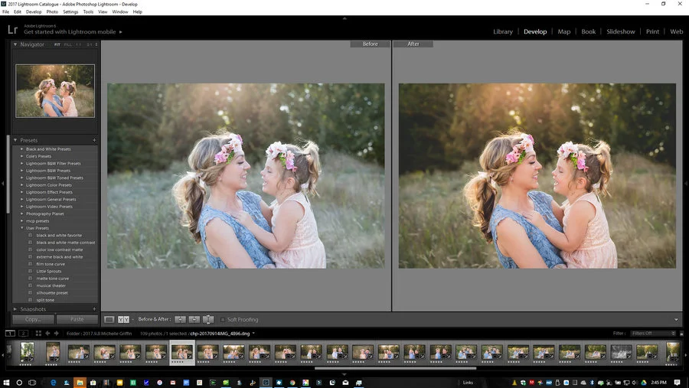Expand mcp presets folder
Viewport: 689px width, 388px height.
coord(22,221)
